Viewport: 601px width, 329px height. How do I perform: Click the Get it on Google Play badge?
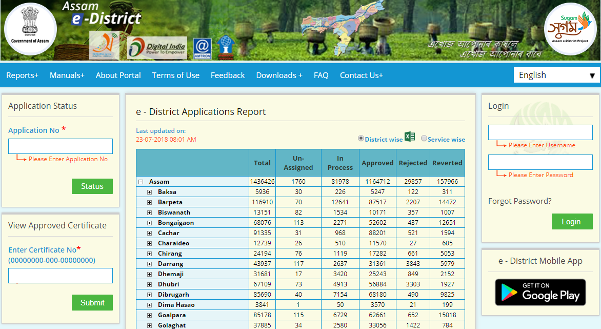(540, 292)
